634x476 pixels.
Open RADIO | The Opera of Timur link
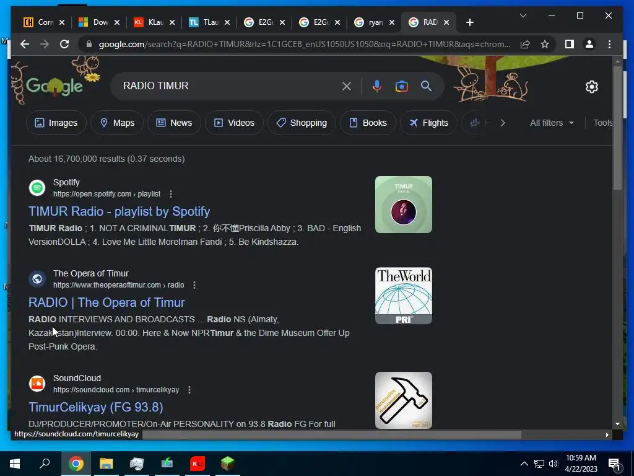coord(106,302)
